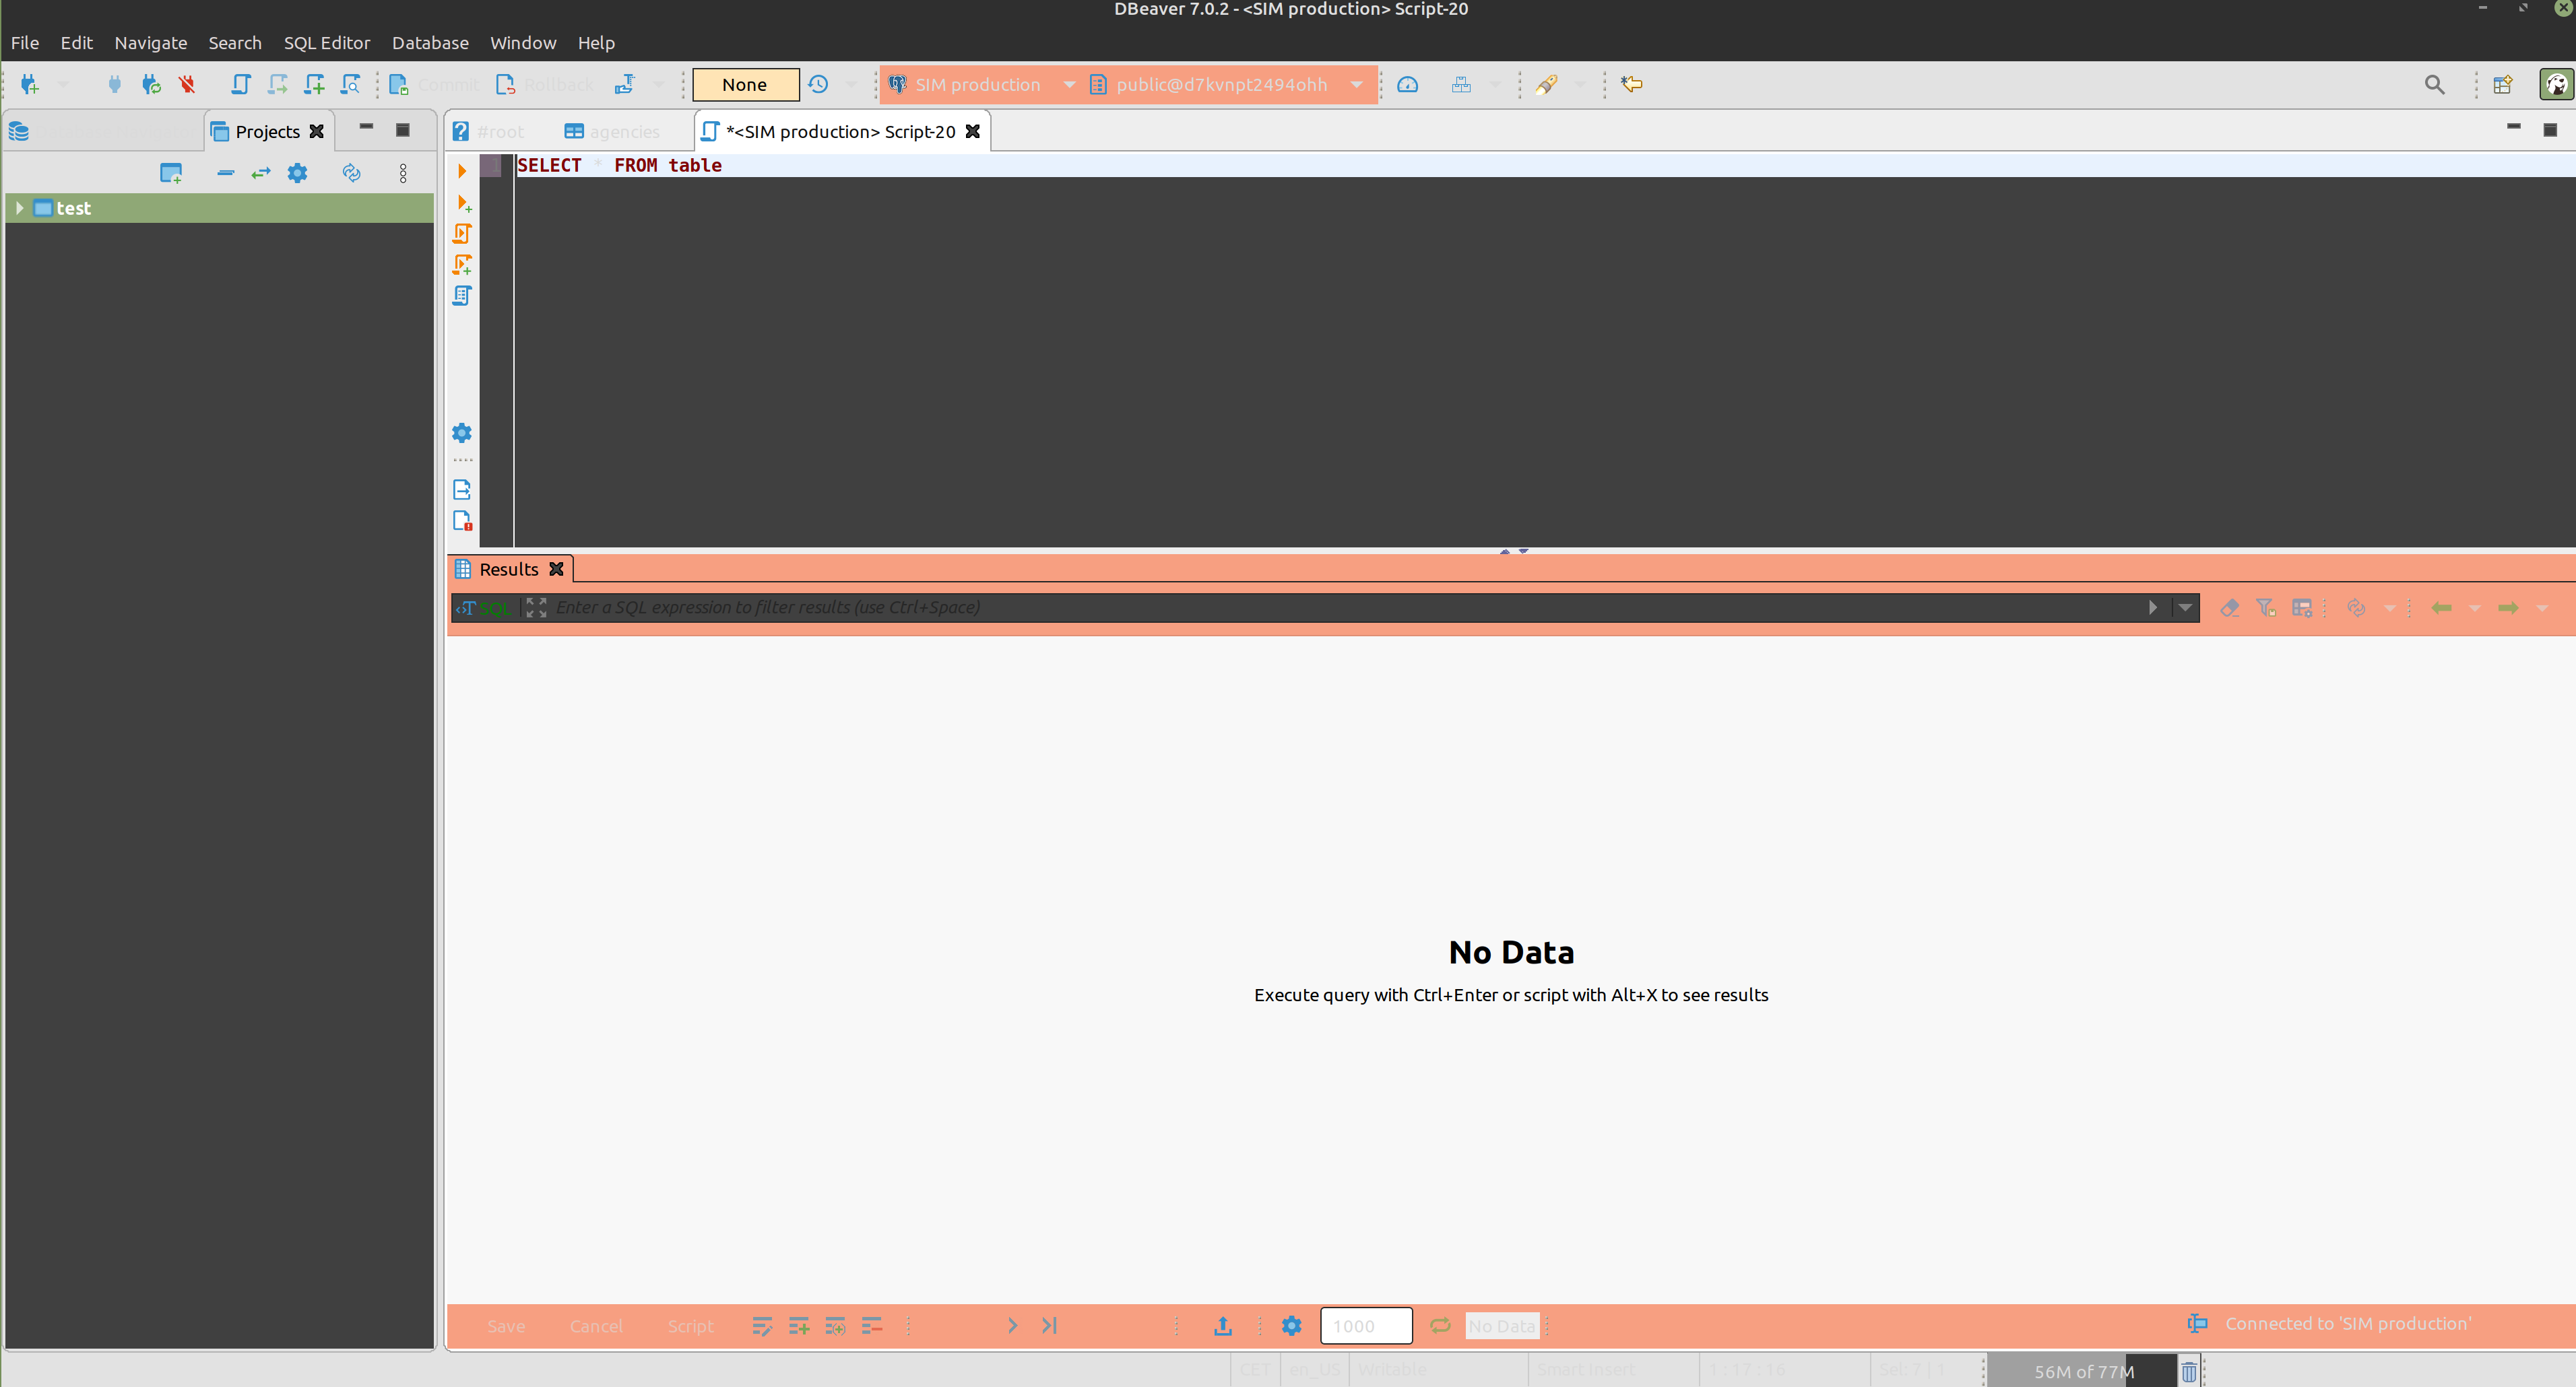Open the transaction log clock icon
The width and height of the screenshot is (2576, 1387).
point(818,85)
